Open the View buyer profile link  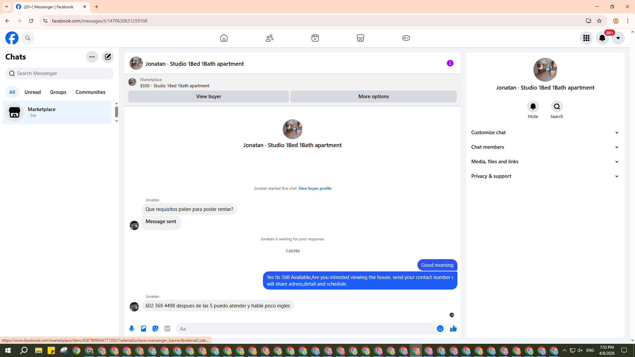(x=315, y=188)
